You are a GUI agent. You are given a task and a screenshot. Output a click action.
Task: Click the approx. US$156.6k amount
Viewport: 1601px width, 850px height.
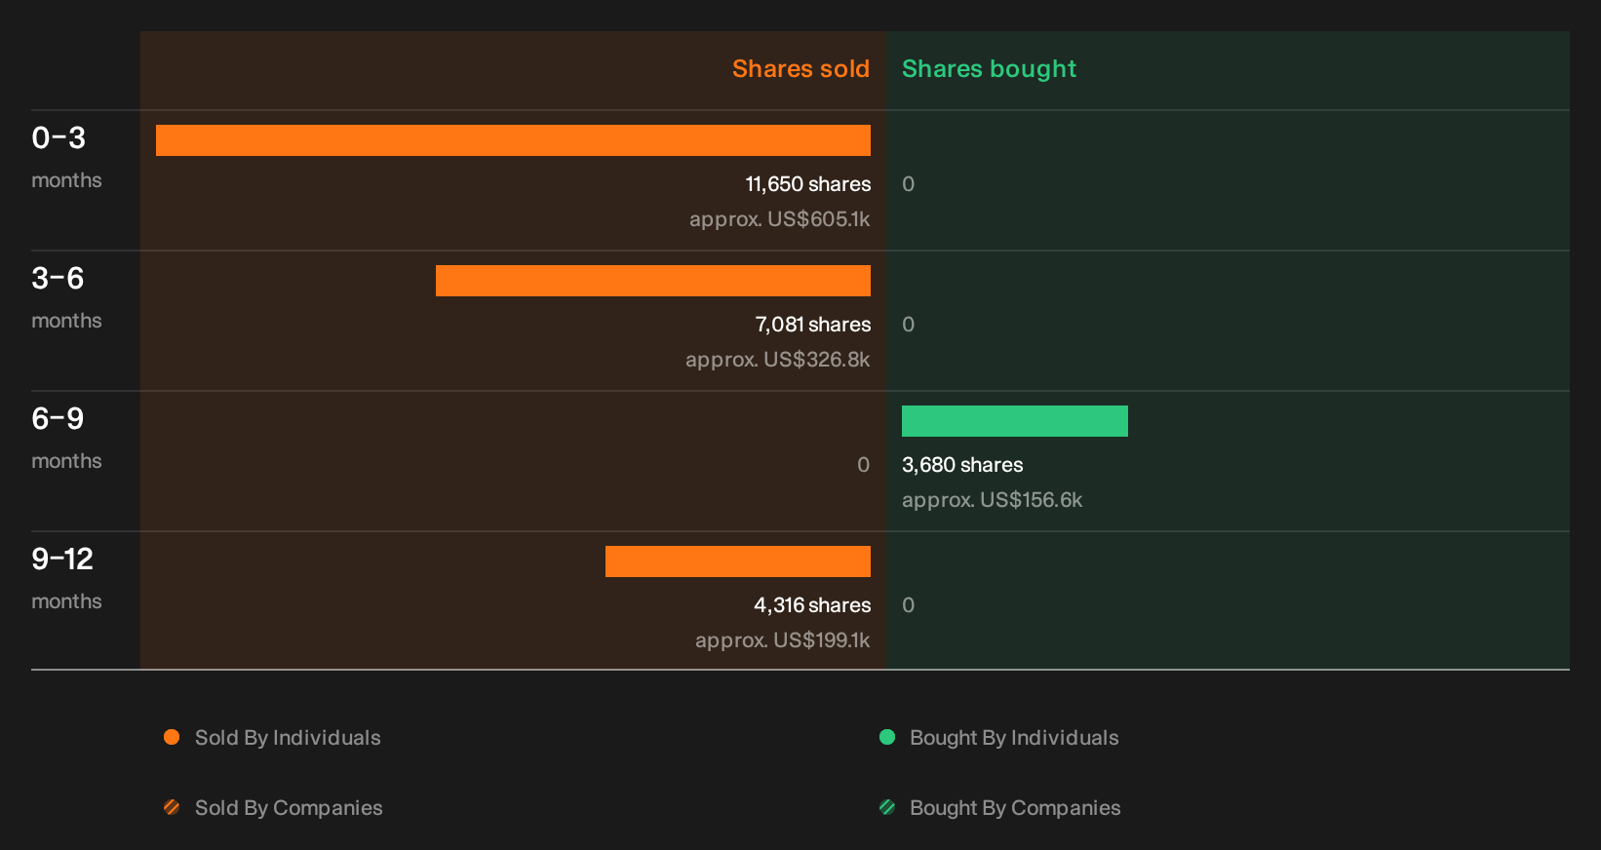coord(993,500)
